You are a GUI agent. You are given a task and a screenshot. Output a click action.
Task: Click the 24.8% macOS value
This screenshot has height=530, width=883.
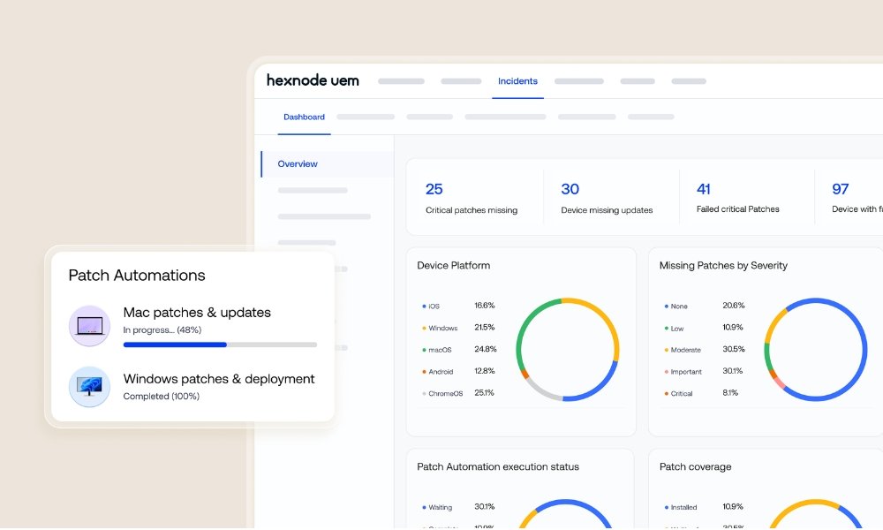click(x=486, y=349)
